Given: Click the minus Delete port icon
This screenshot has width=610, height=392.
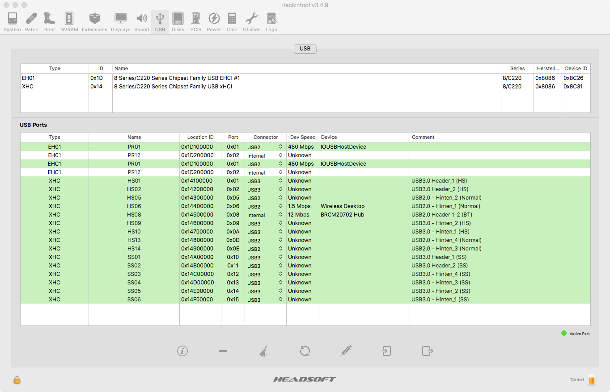Looking at the screenshot, I should pos(223,351).
